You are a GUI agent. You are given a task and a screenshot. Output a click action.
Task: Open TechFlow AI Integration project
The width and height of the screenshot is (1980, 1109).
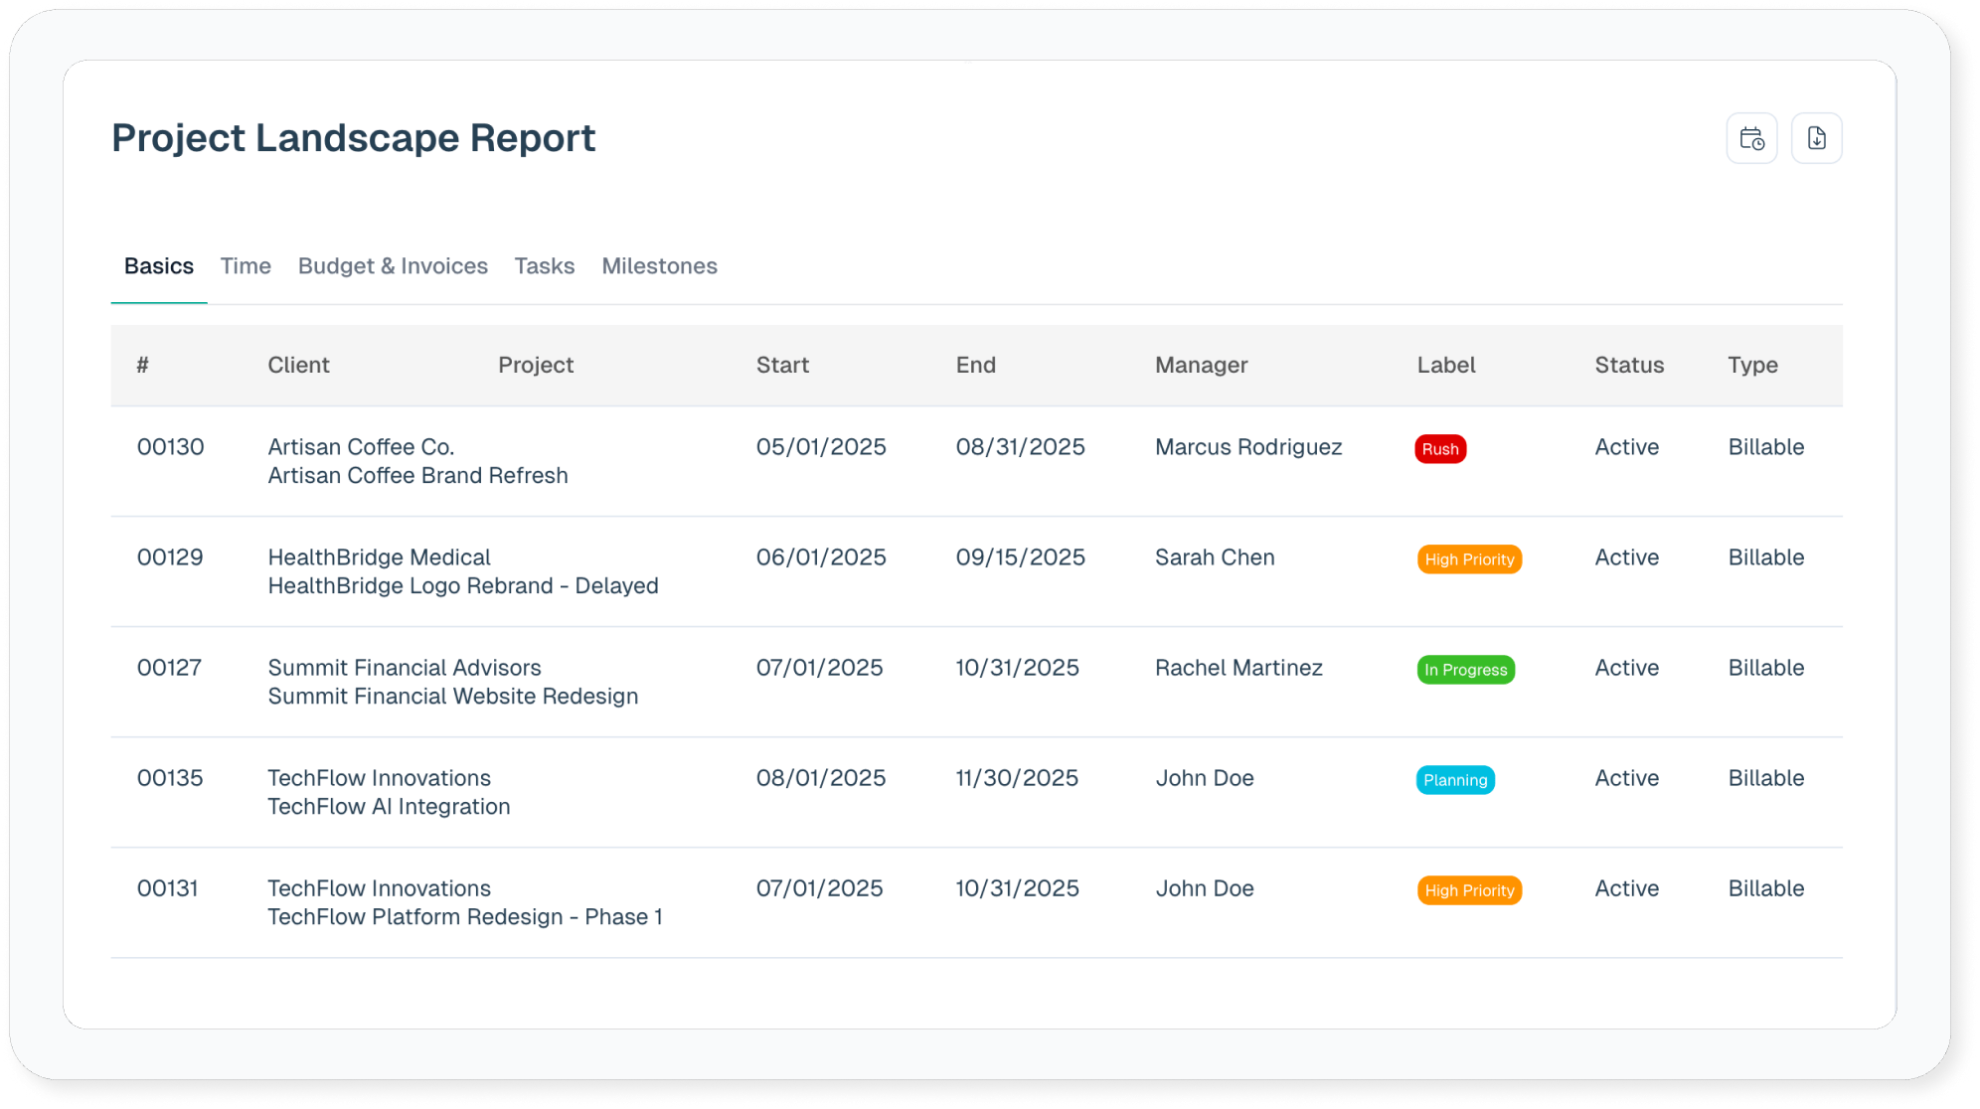coord(389,807)
